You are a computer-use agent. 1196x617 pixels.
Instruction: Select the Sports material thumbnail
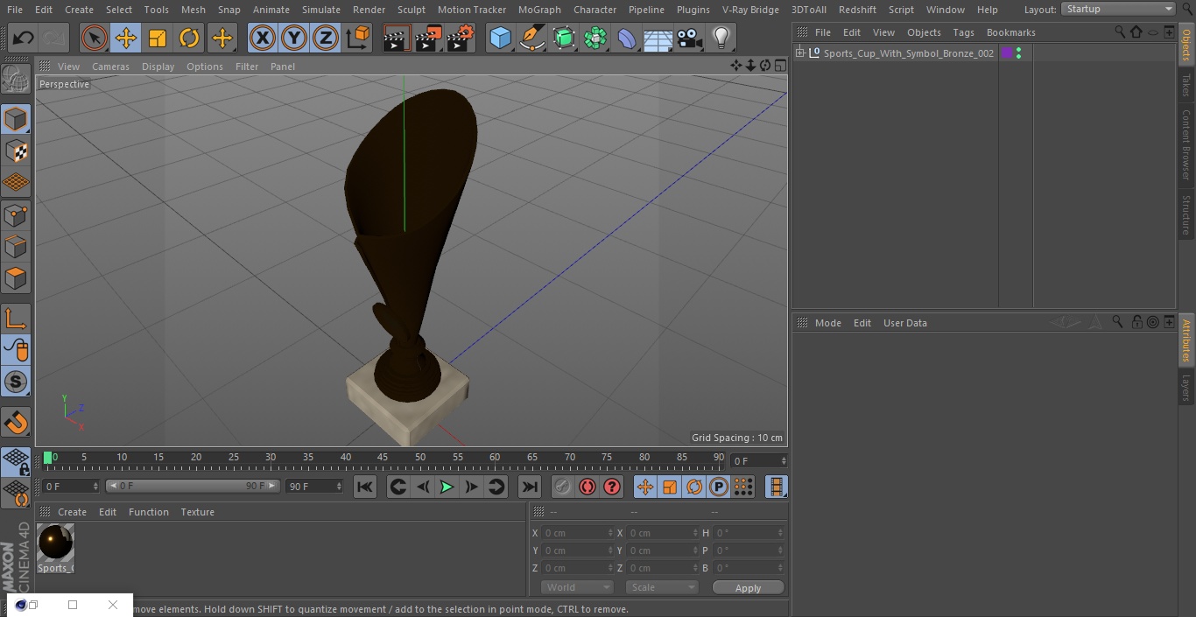(x=55, y=543)
